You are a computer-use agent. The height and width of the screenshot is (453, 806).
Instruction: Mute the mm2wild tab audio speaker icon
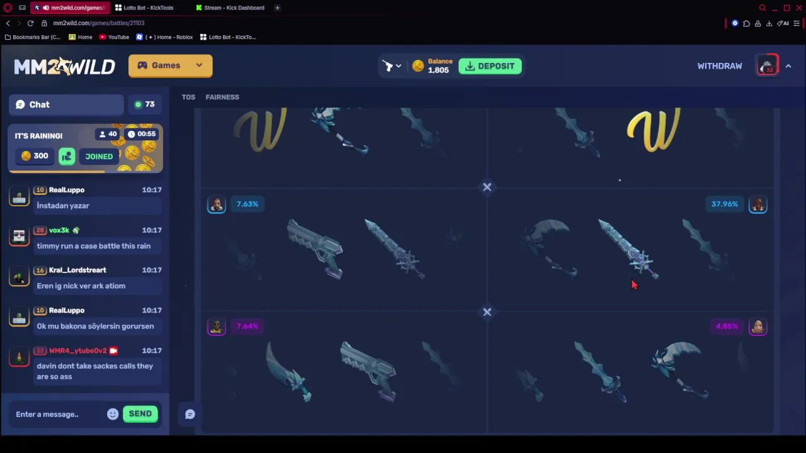(46, 8)
